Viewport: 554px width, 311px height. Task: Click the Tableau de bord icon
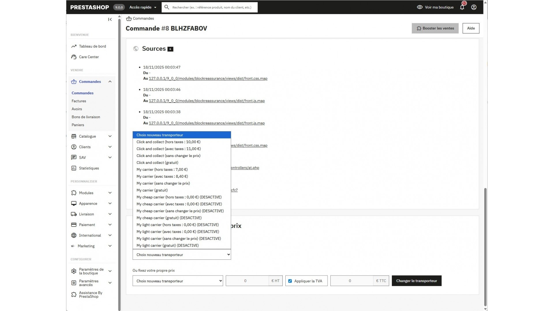click(74, 46)
